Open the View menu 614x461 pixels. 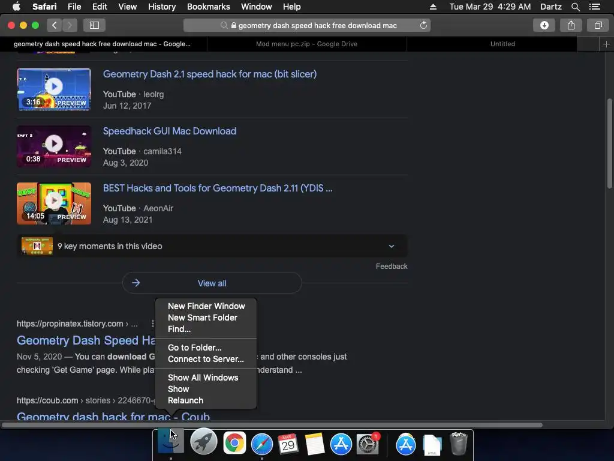click(x=127, y=7)
